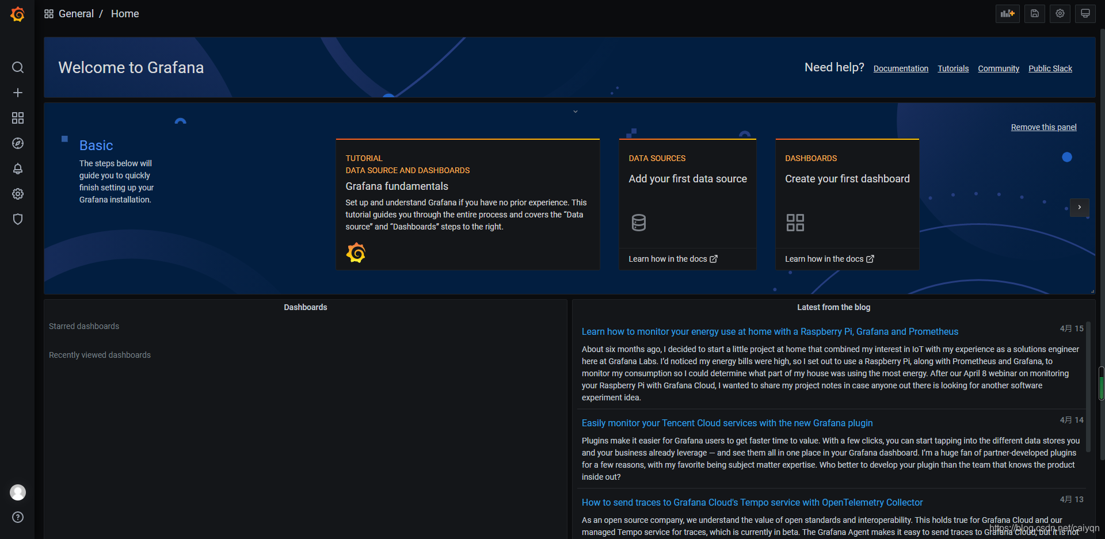Open the Help question mark icon
The width and height of the screenshot is (1105, 539).
pyautogui.click(x=18, y=517)
